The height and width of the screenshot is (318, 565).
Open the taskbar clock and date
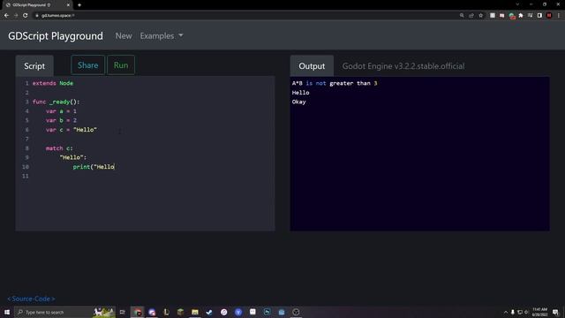pos(539,312)
